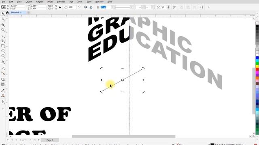Open the Table menu

(80, 2)
